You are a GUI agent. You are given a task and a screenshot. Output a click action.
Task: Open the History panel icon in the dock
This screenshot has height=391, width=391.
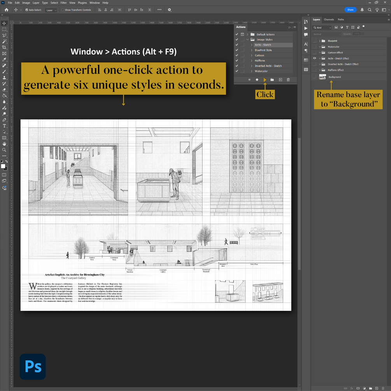click(306, 22)
